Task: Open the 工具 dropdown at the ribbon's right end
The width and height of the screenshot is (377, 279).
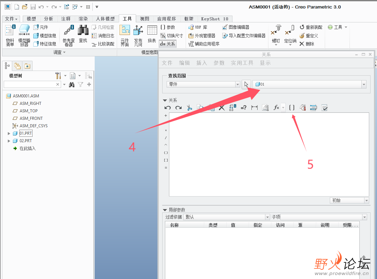Action: tap(338, 27)
